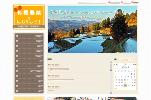Select day 13 in the event calendar

tap(125, 80)
